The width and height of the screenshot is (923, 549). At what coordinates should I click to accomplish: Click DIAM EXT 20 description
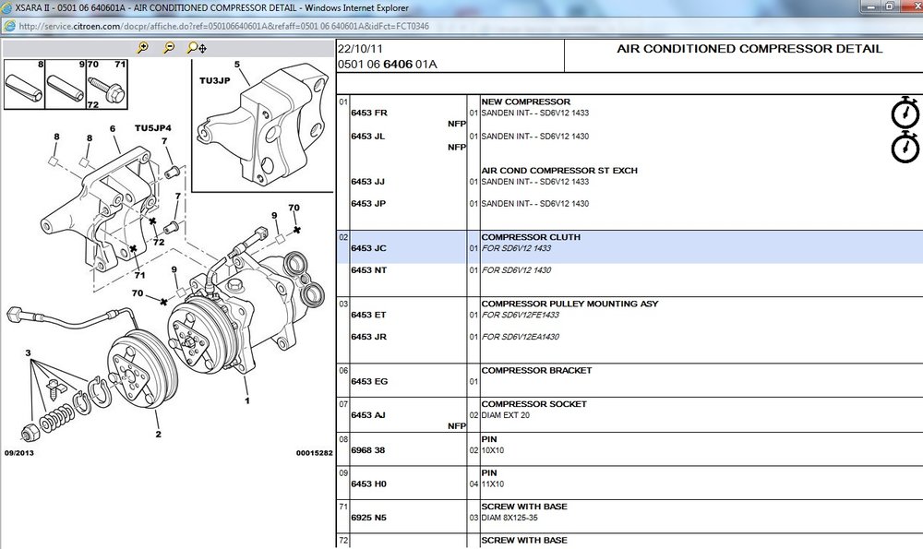tap(505, 415)
